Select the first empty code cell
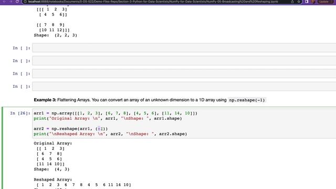Viewport: 336px width, 189px height. (x=184, y=48)
